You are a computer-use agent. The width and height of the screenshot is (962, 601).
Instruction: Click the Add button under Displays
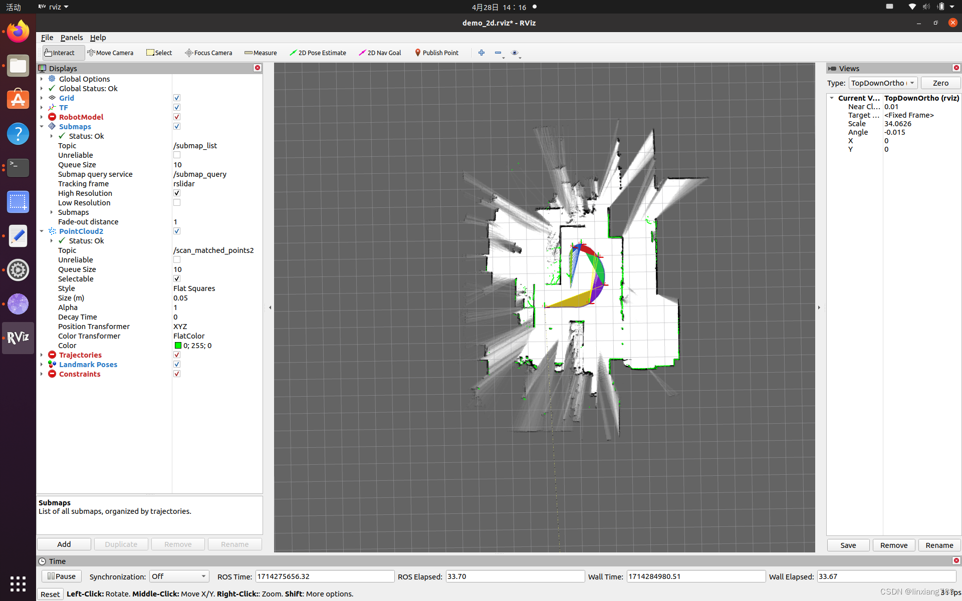pos(64,544)
